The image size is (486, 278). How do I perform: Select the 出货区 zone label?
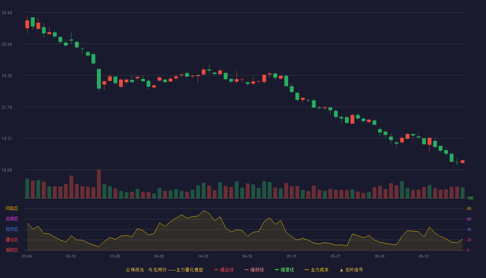click(x=12, y=219)
